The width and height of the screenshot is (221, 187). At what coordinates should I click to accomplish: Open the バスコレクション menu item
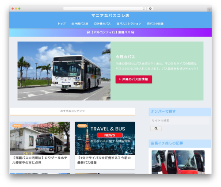(129, 23)
